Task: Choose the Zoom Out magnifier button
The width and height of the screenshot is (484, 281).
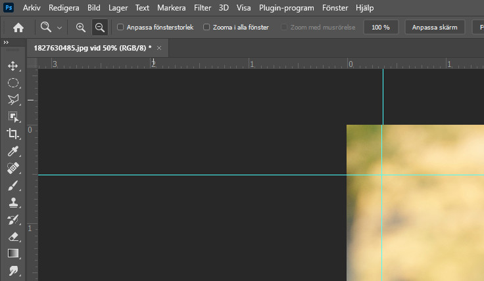Action: (x=100, y=28)
